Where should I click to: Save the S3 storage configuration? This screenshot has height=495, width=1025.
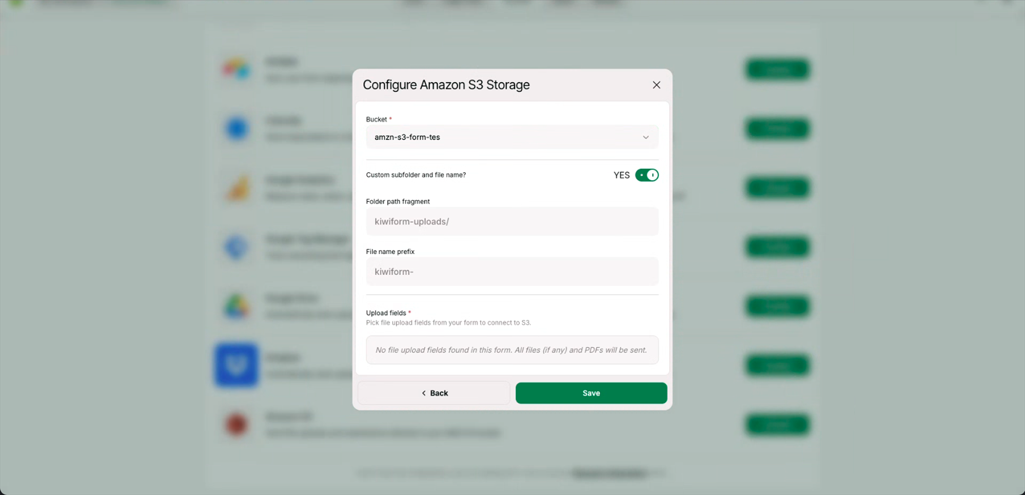pyautogui.click(x=591, y=393)
